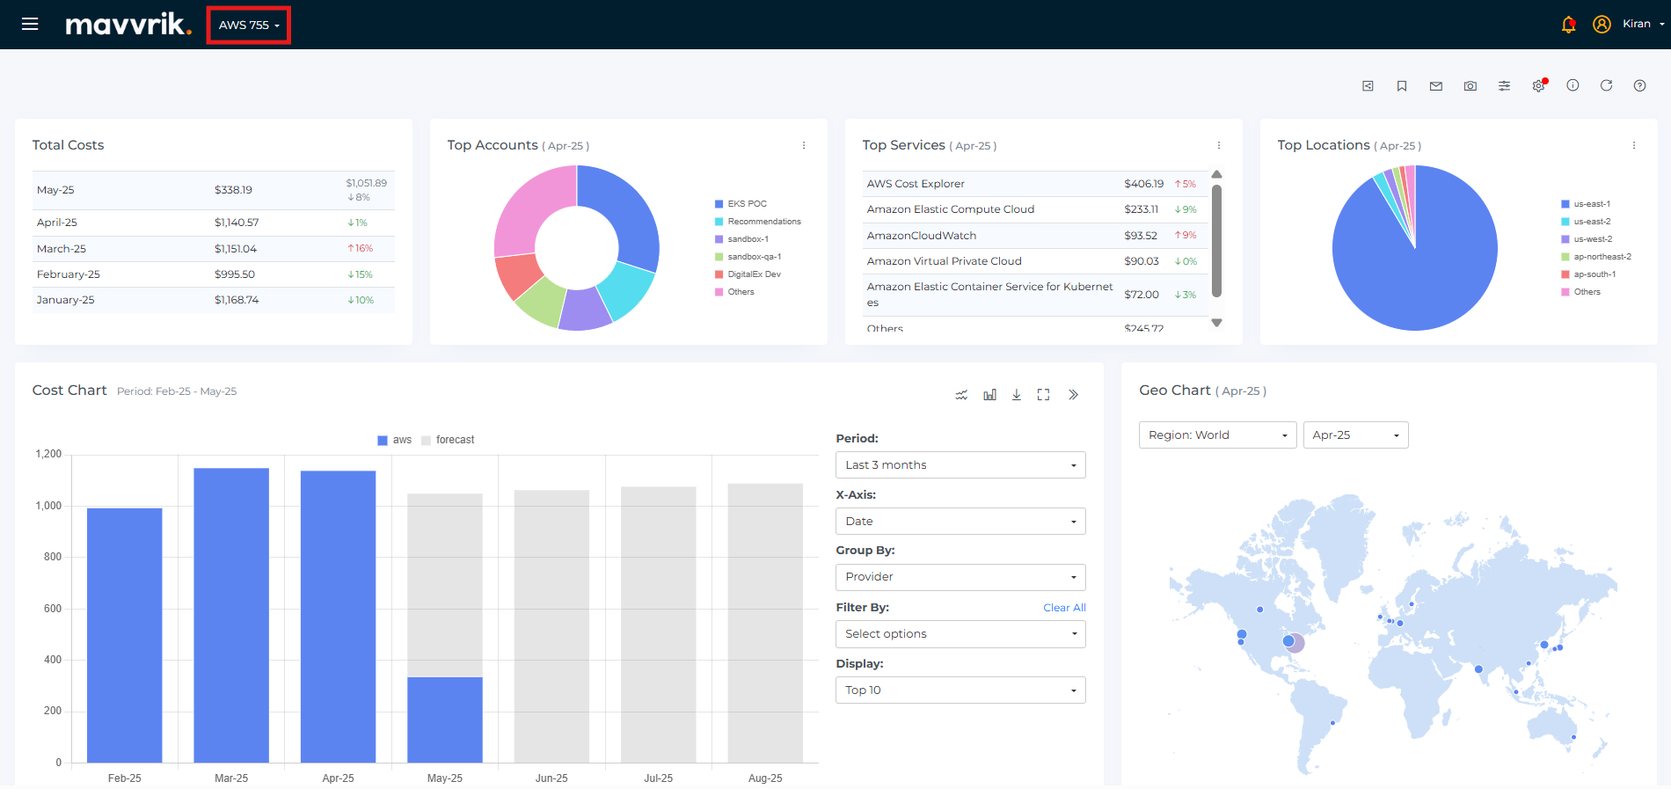1671x789 pixels.
Task: Open the Top Locations three-dot menu
Action: point(1634,146)
